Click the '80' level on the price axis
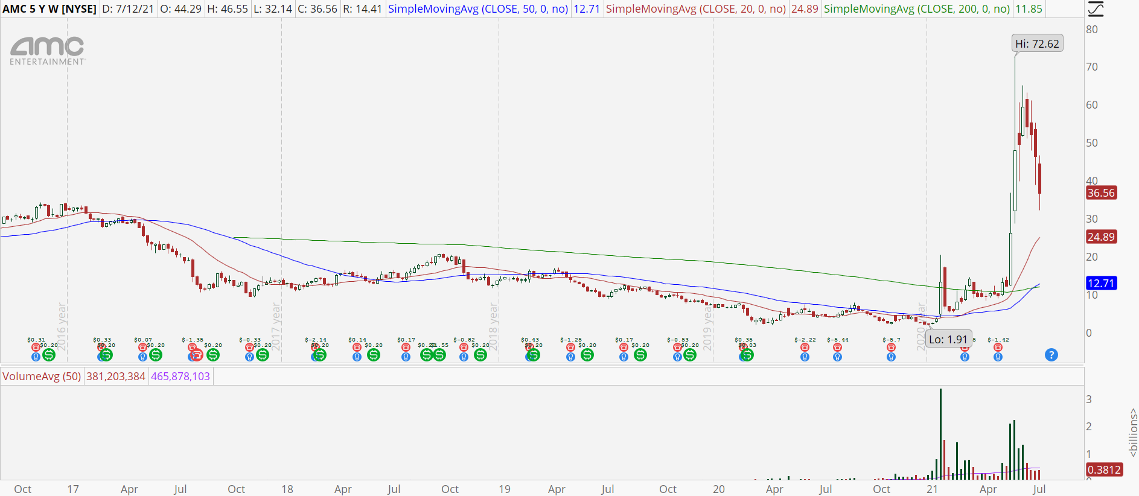1139x496 pixels. coord(1092,30)
